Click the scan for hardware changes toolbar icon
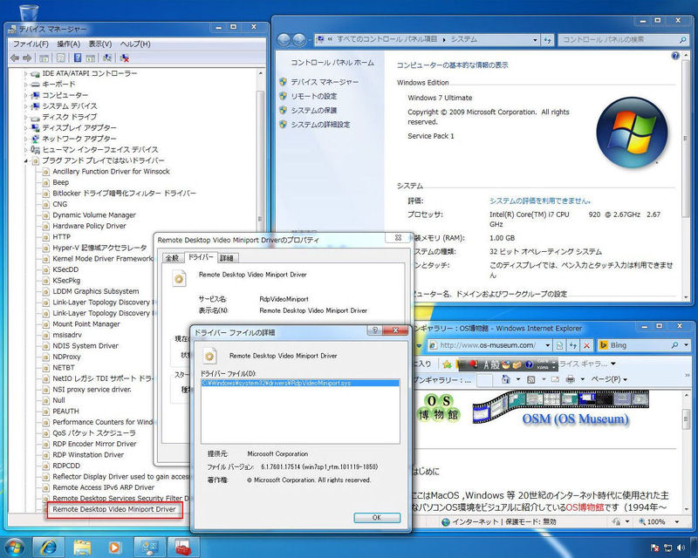Image resolution: width=698 pixels, height=558 pixels. 107,58
